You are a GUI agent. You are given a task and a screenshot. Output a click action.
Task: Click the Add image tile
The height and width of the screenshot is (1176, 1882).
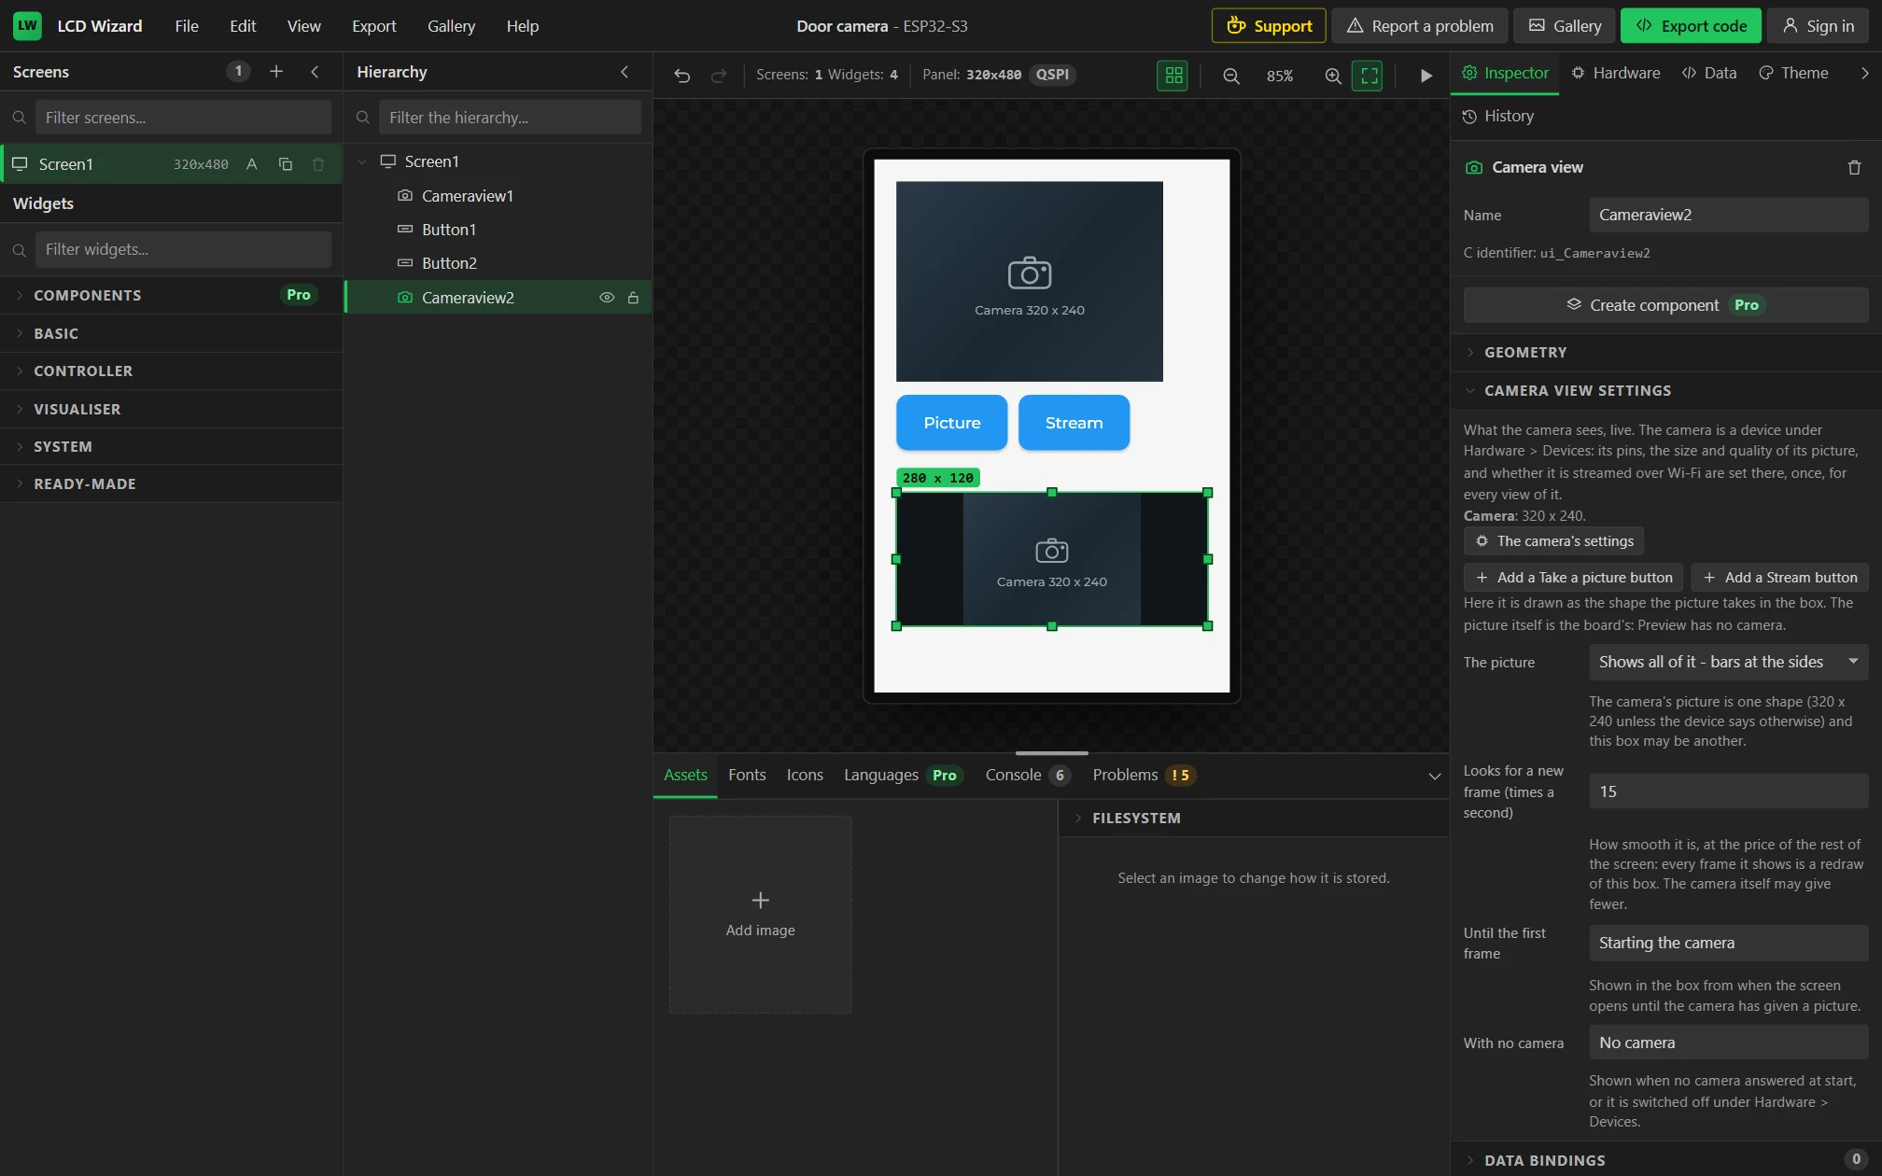click(760, 915)
